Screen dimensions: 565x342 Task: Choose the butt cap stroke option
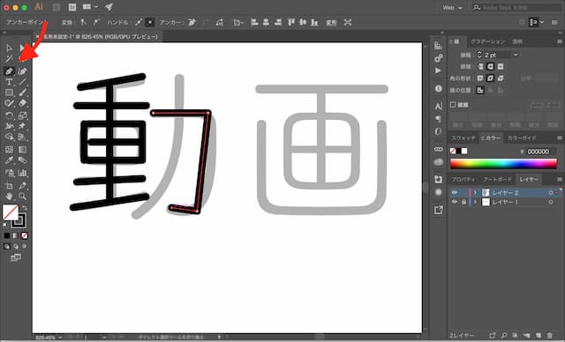point(480,66)
